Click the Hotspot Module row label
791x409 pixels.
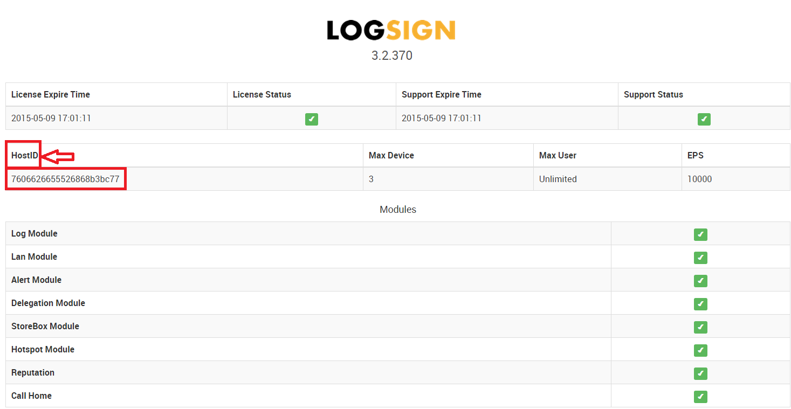(x=43, y=349)
